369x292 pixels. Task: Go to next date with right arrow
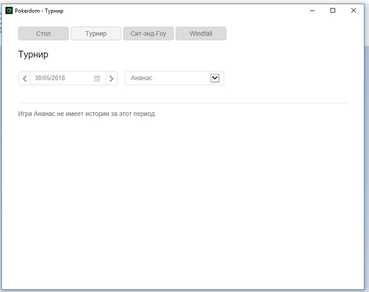(x=112, y=78)
